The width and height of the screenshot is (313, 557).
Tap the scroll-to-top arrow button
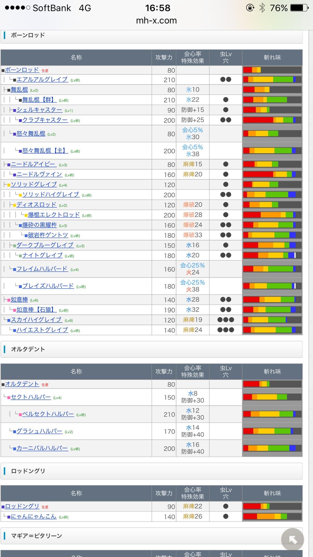(x=293, y=540)
